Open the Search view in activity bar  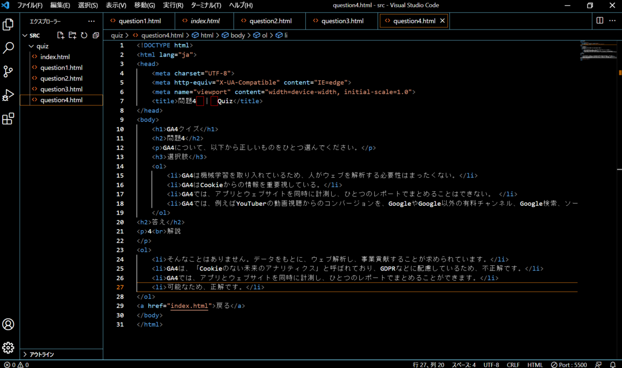8,48
